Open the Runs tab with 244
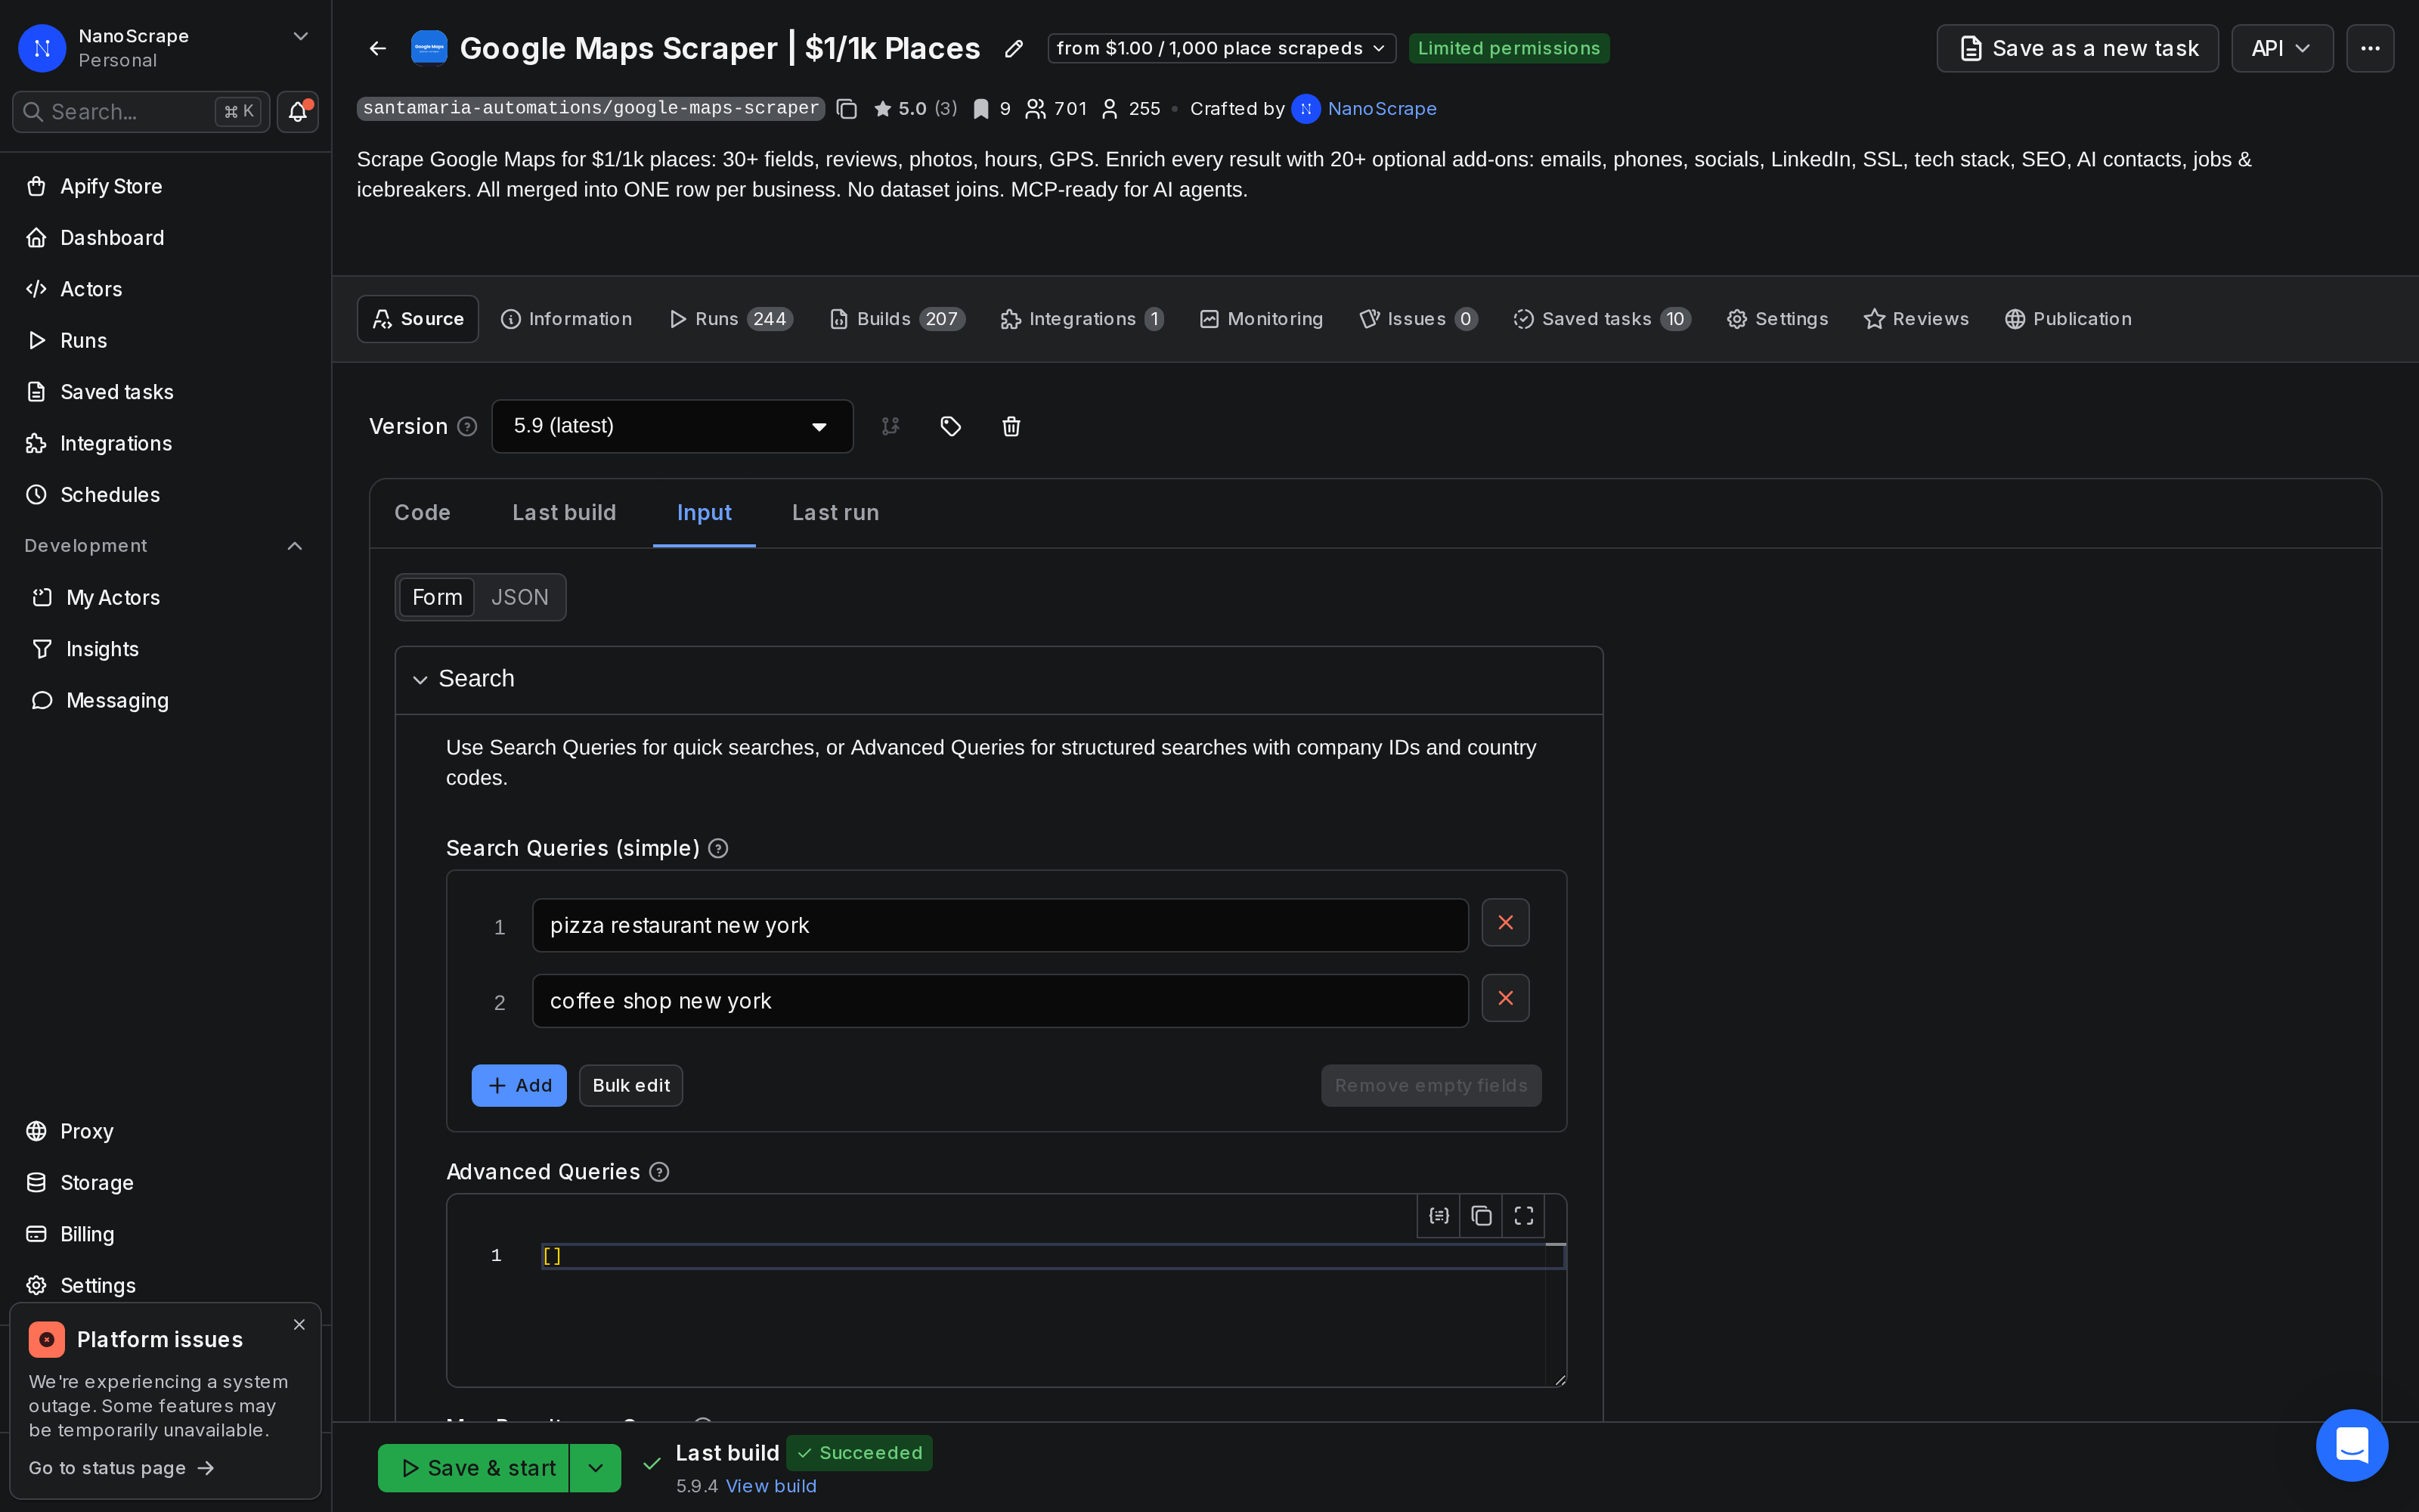 (731, 319)
